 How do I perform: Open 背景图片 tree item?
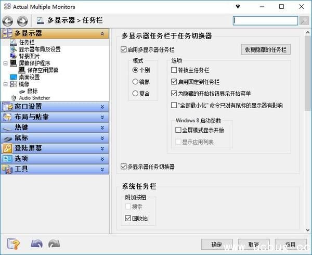point(29,56)
